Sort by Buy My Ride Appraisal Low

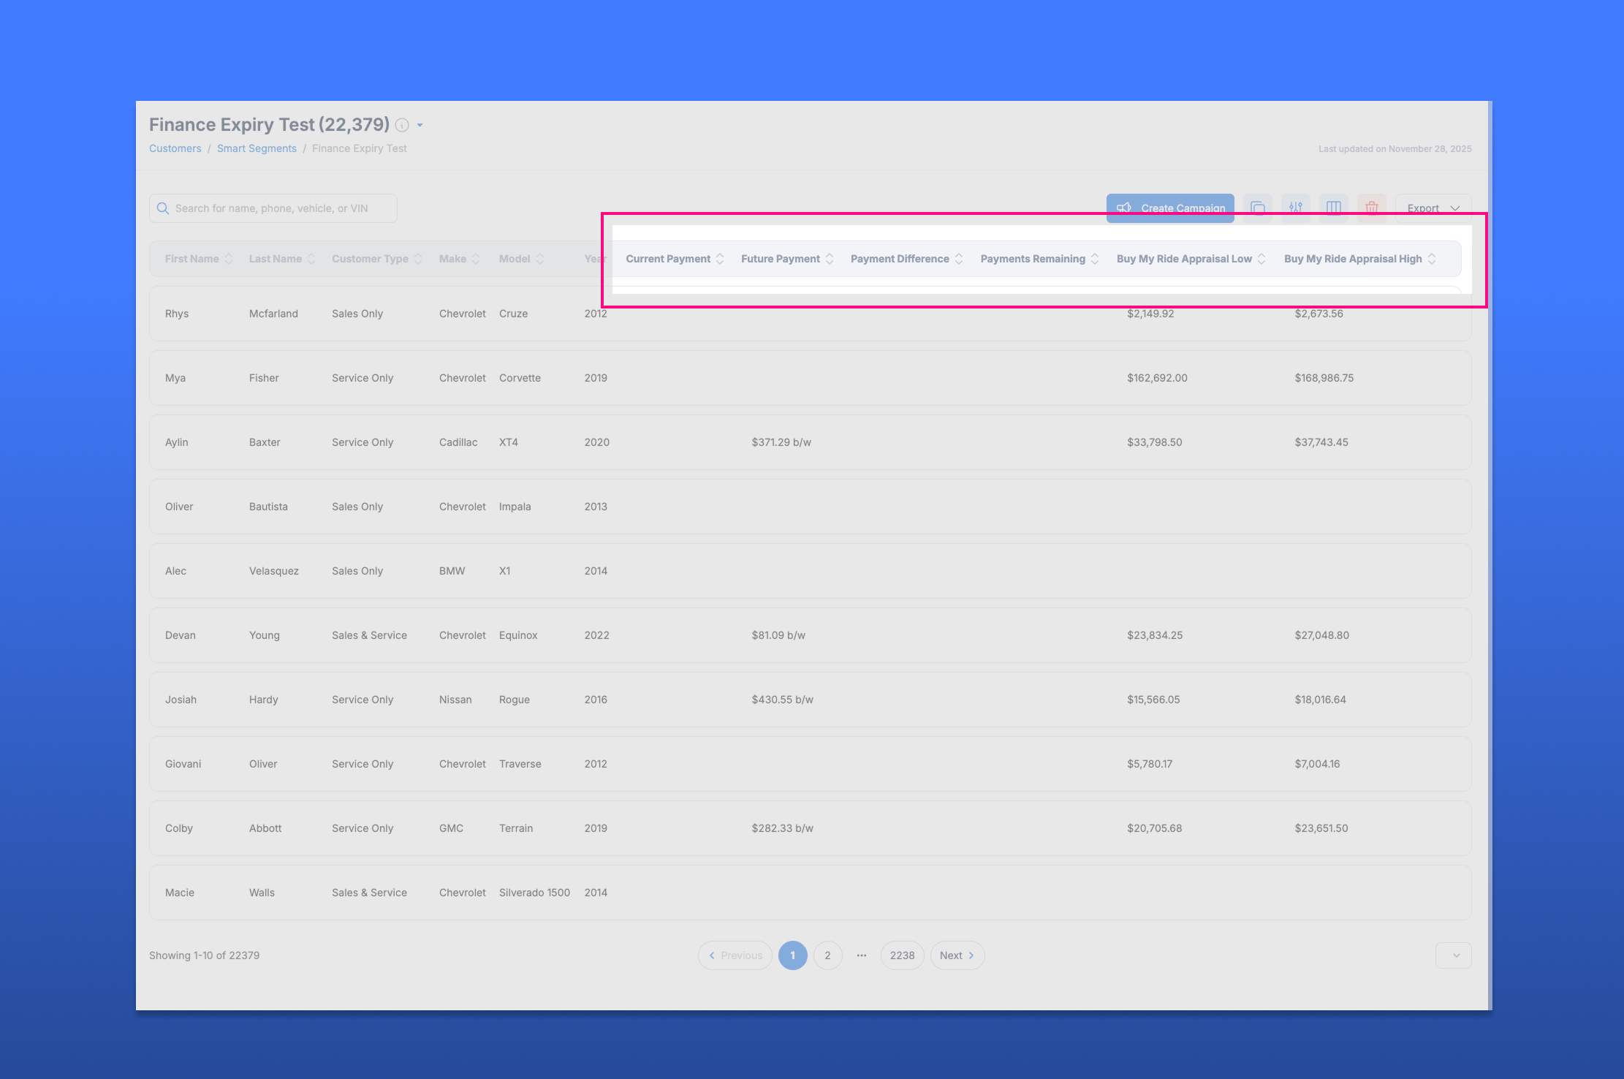coord(1261,259)
